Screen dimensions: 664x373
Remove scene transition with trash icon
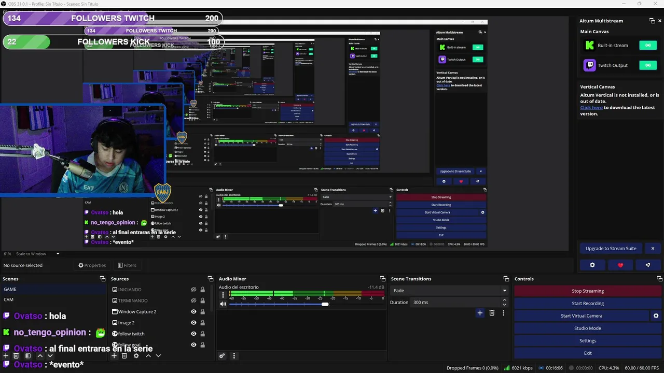(492, 313)
